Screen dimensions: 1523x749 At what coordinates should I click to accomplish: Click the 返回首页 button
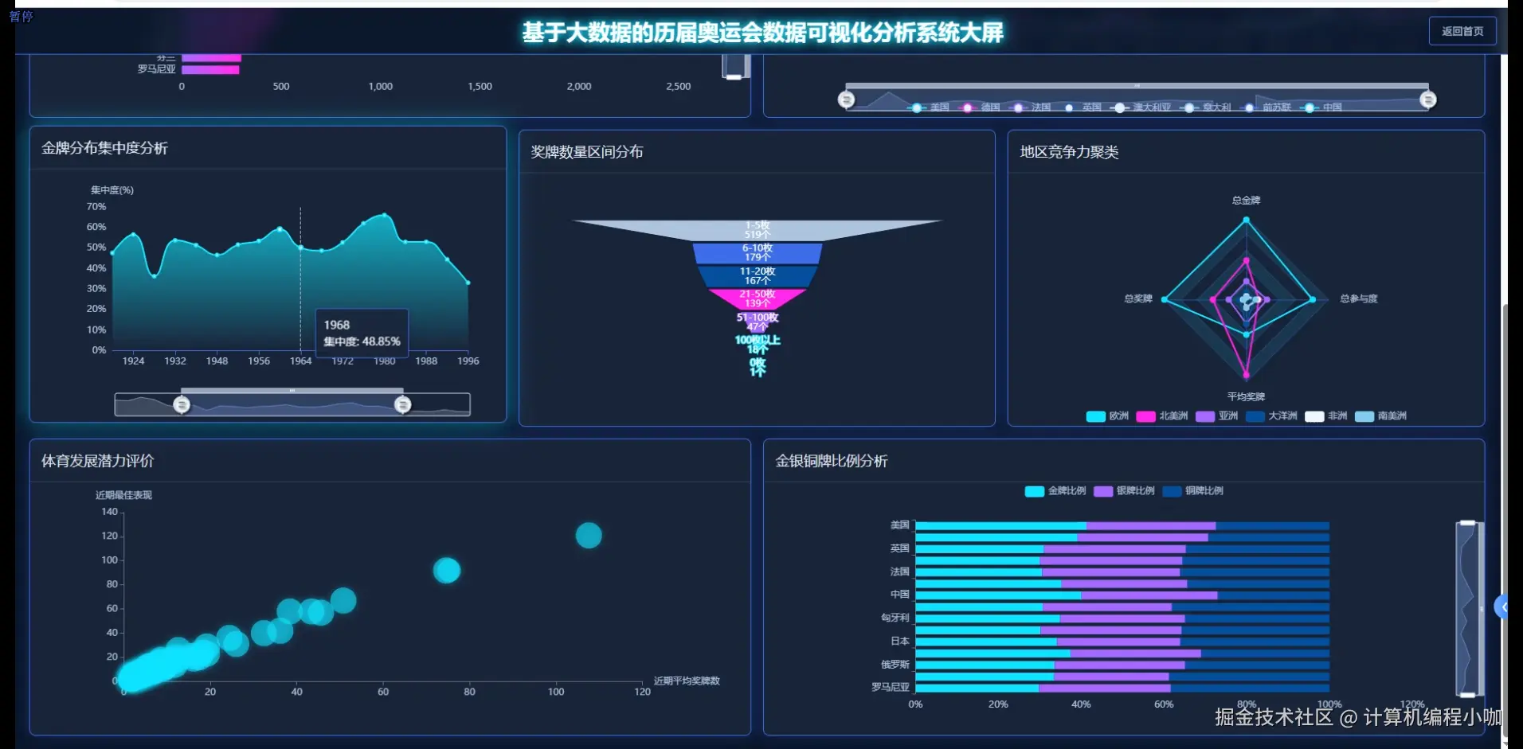click(1462, 31)
